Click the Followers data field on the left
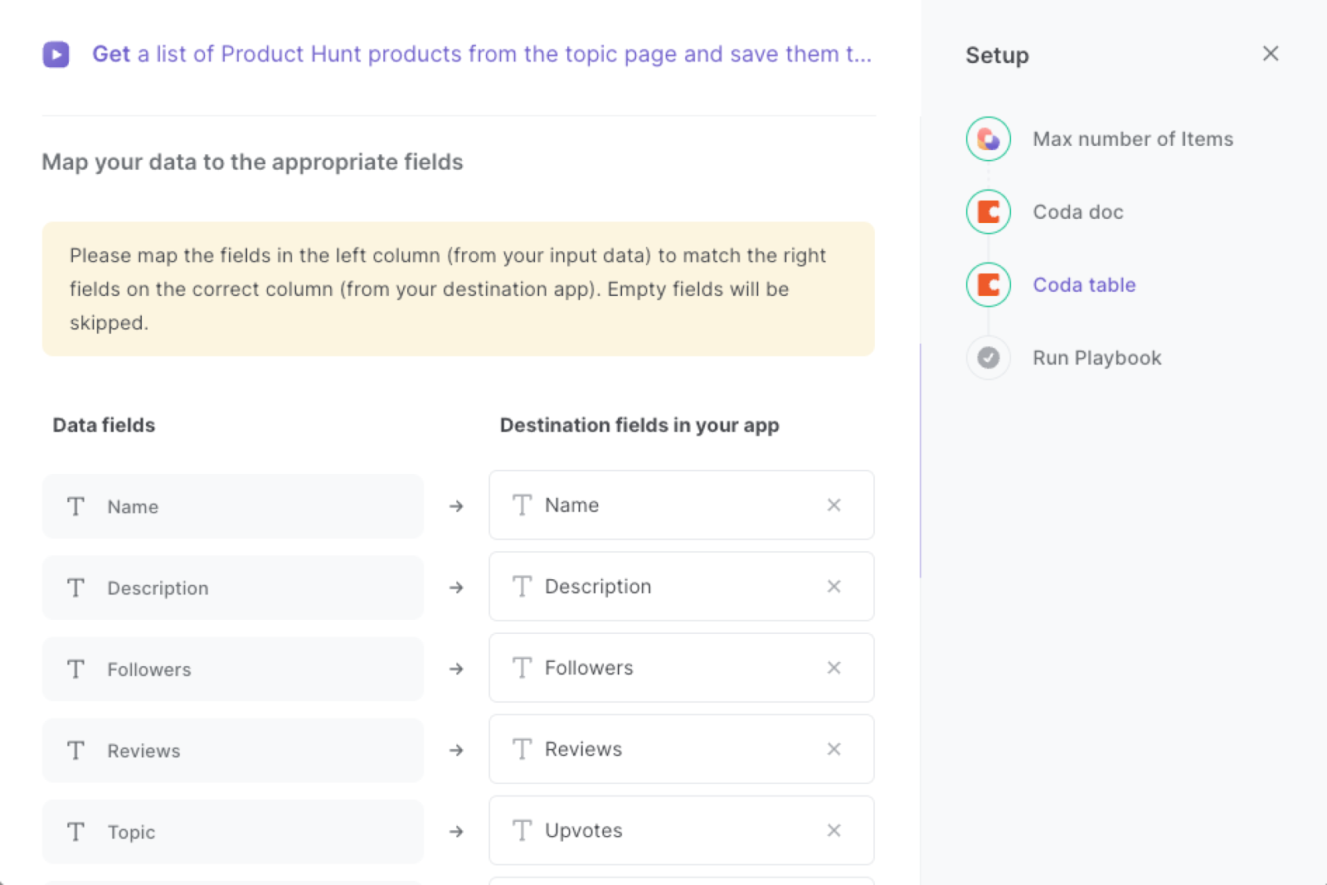The width and height of the screenshot is (1327, 885). (233, 669)
